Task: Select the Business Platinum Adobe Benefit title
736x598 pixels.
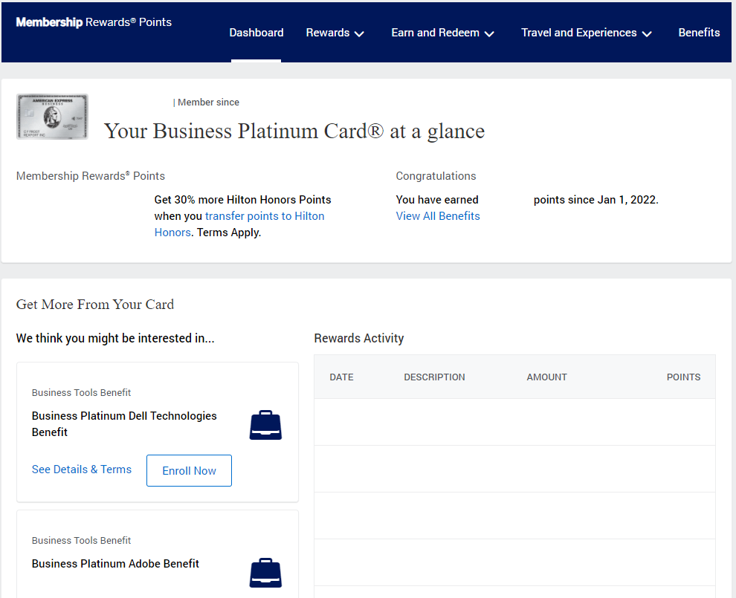Action: 115,564
